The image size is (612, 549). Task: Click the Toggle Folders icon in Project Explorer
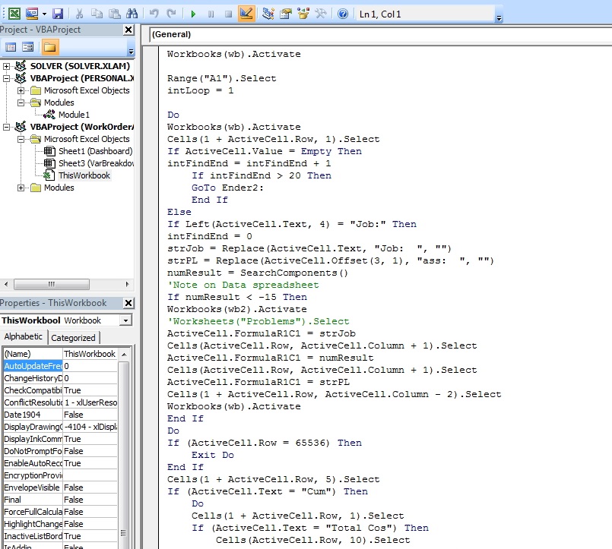[49, 46]
